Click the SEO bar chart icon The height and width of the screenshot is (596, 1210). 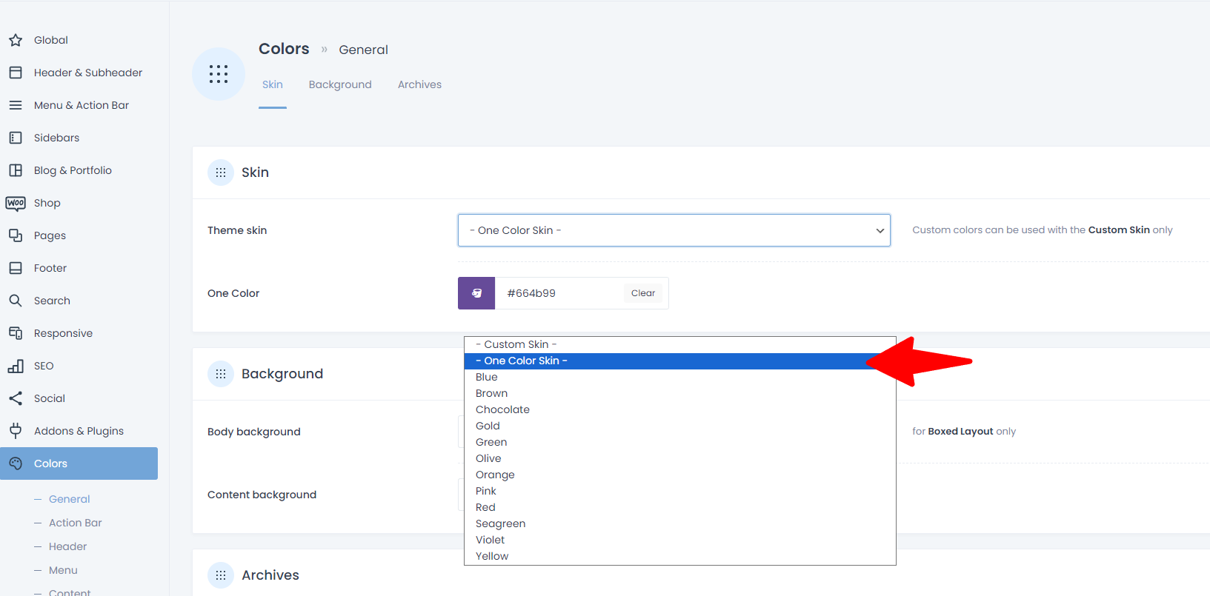tap(16, 366)
